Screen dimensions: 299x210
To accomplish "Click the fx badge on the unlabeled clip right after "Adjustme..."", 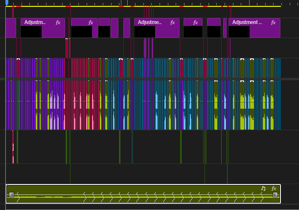I will [195, 23].
